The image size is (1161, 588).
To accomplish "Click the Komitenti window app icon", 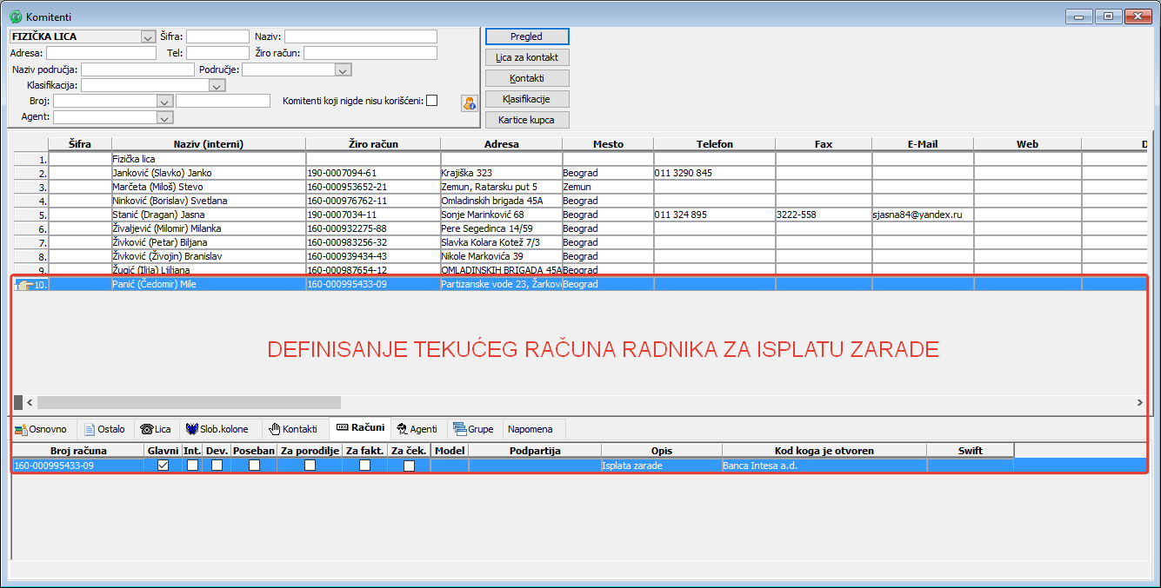I will click(x=15, y=17).
